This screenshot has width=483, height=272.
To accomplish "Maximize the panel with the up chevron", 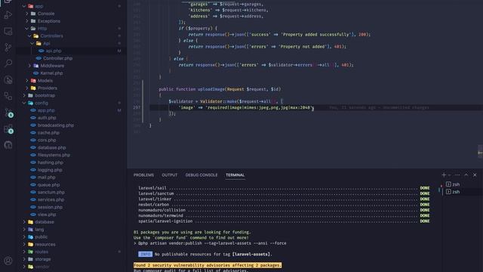I will click(466, 175).
